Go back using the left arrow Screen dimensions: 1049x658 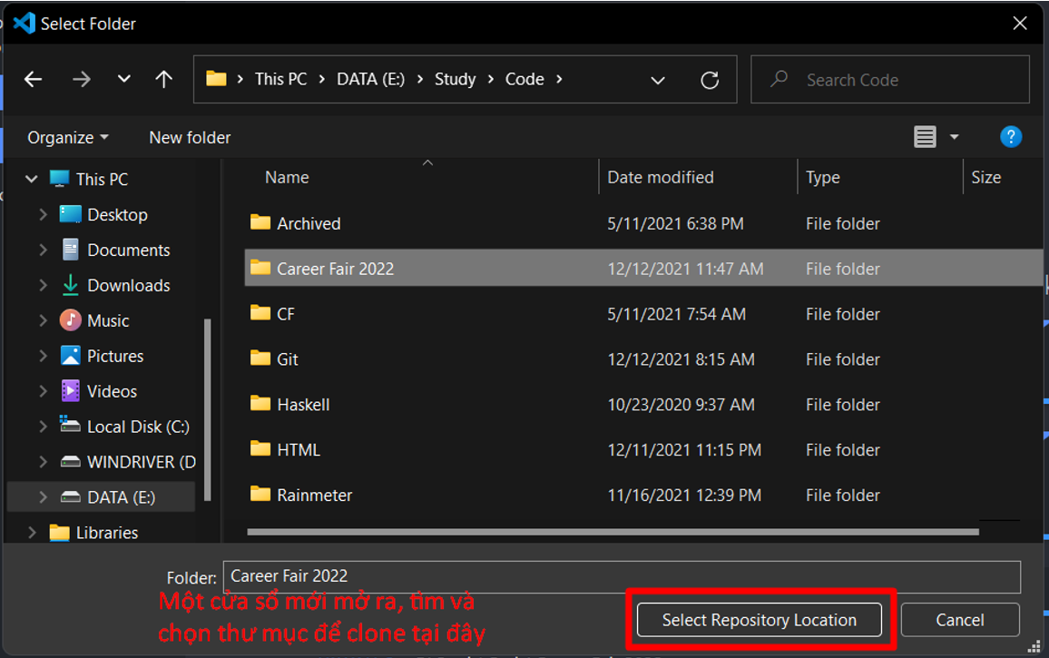(x=33, y=80)
